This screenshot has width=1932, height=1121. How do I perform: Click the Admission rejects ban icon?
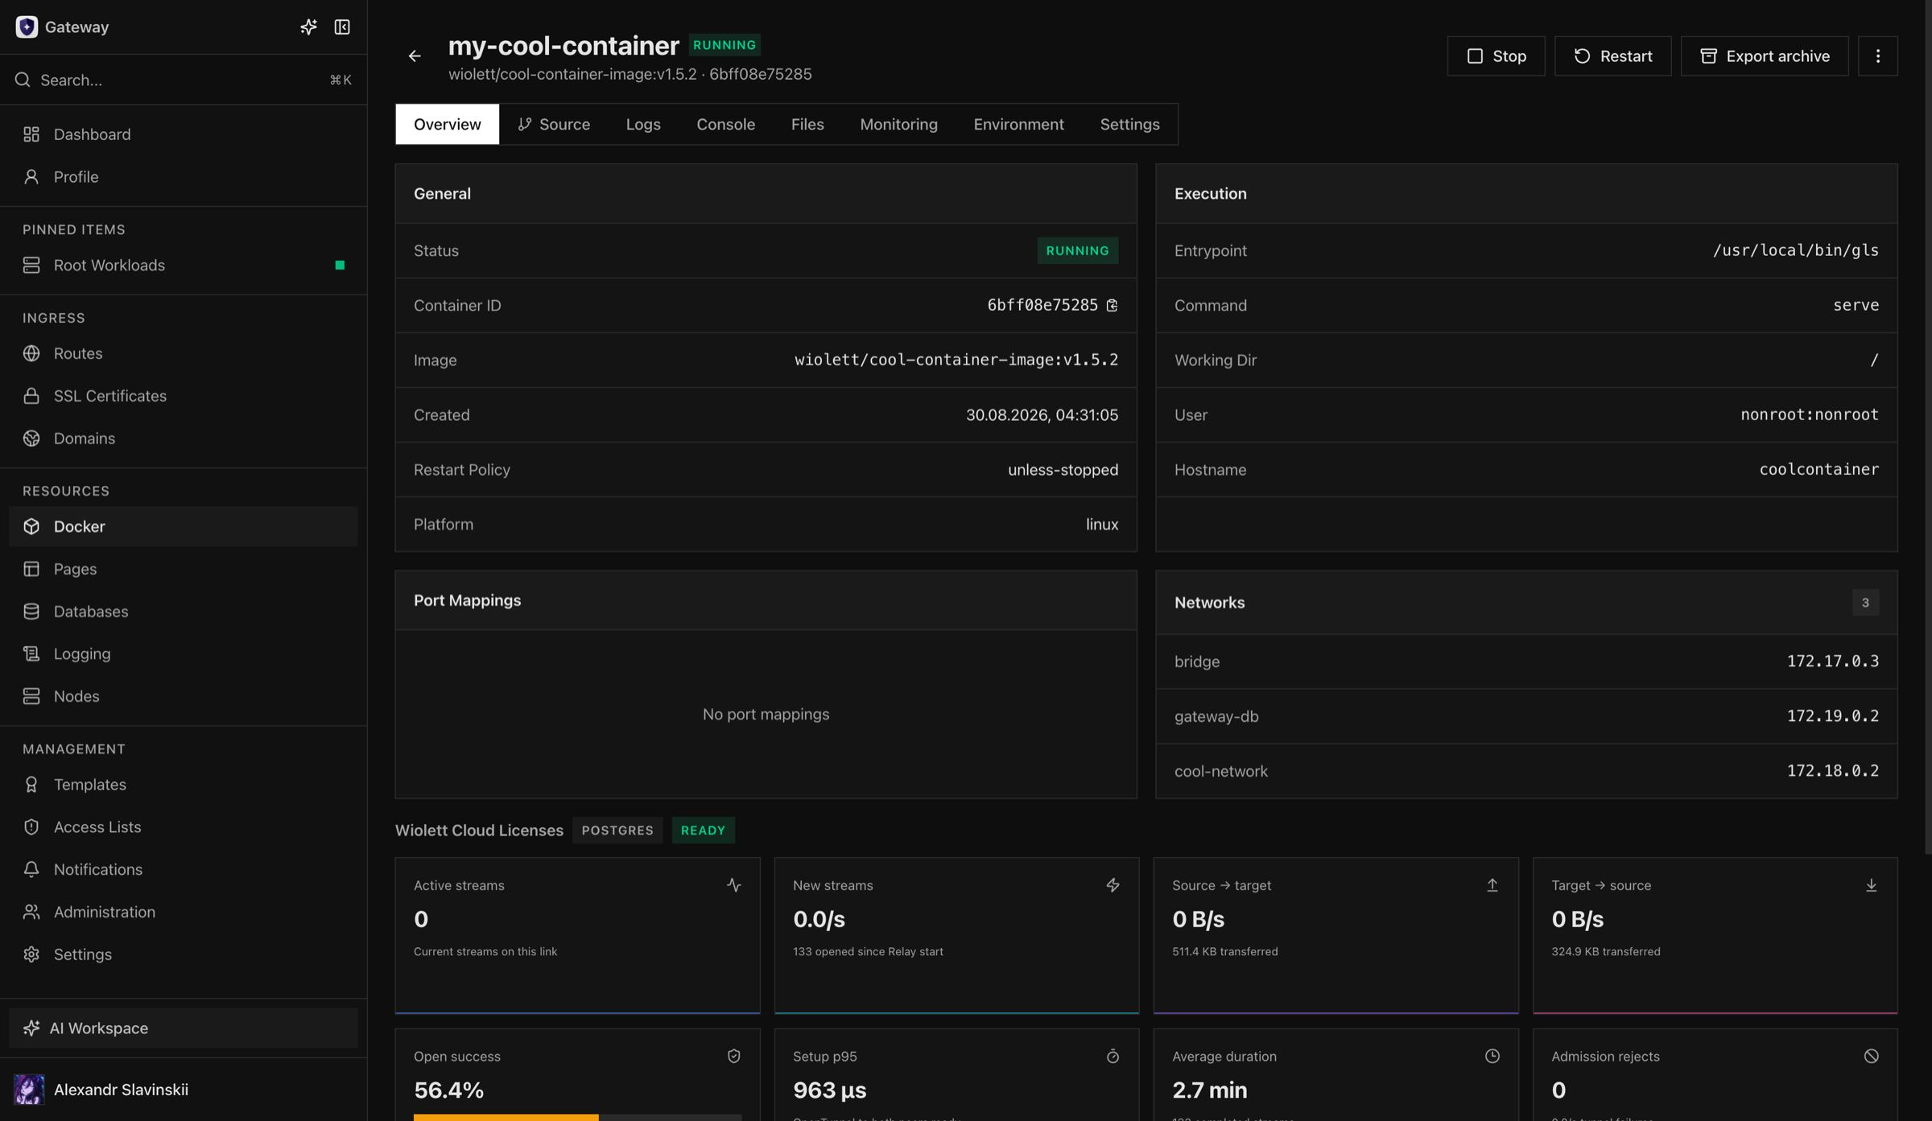[x=1871, y=1056]
